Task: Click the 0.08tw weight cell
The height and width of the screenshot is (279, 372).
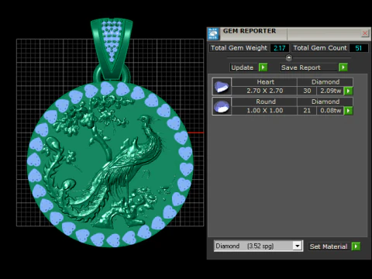Action: tap(330, 111)
